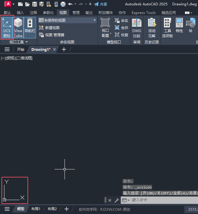The image size is (198, 214).
Task: Click the 命名 viewports button
Action: click(x=121, y=21)
